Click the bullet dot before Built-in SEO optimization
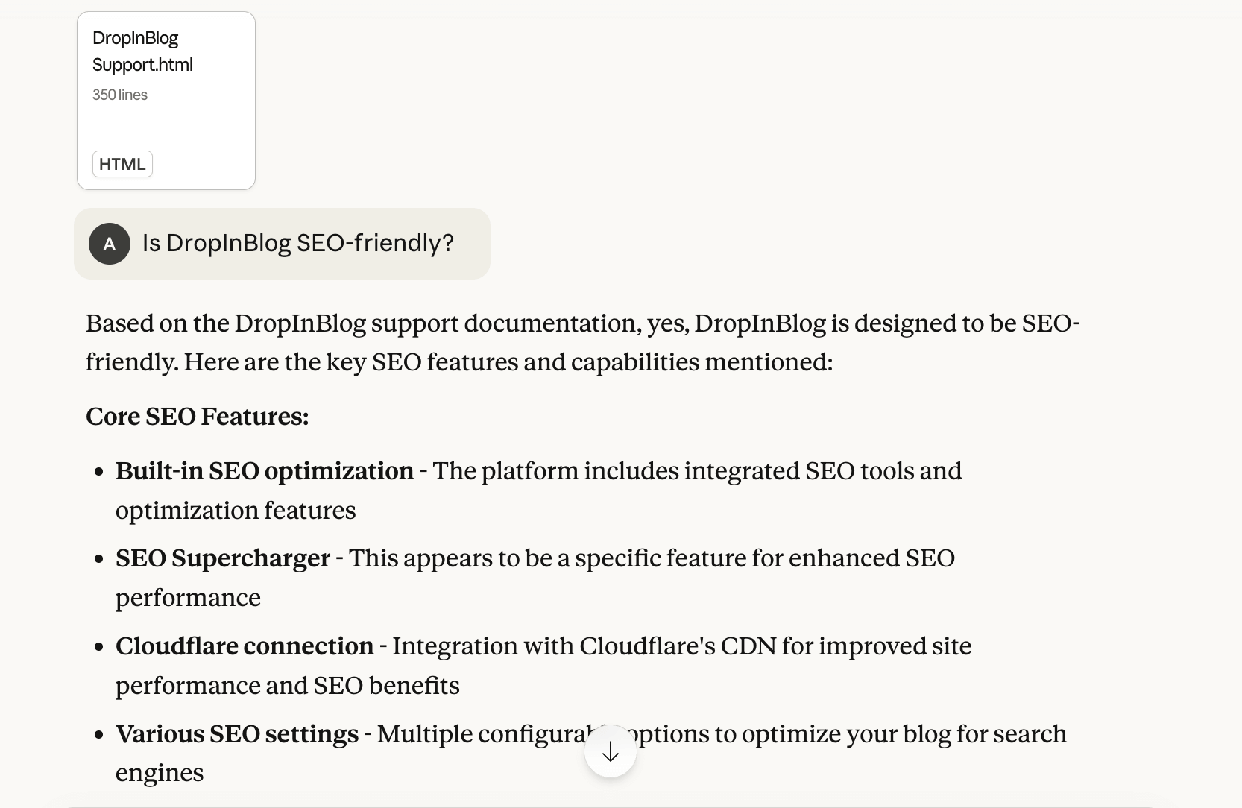This screenshot has width=1242, height=808. coord(98,472)
